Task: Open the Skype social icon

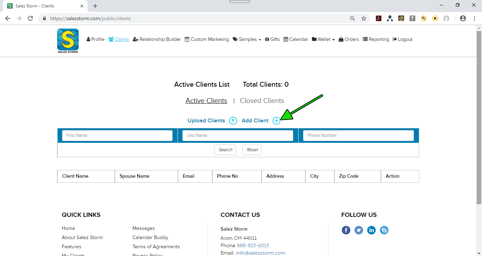Action: pyautogui.click(x=384, y=230)
